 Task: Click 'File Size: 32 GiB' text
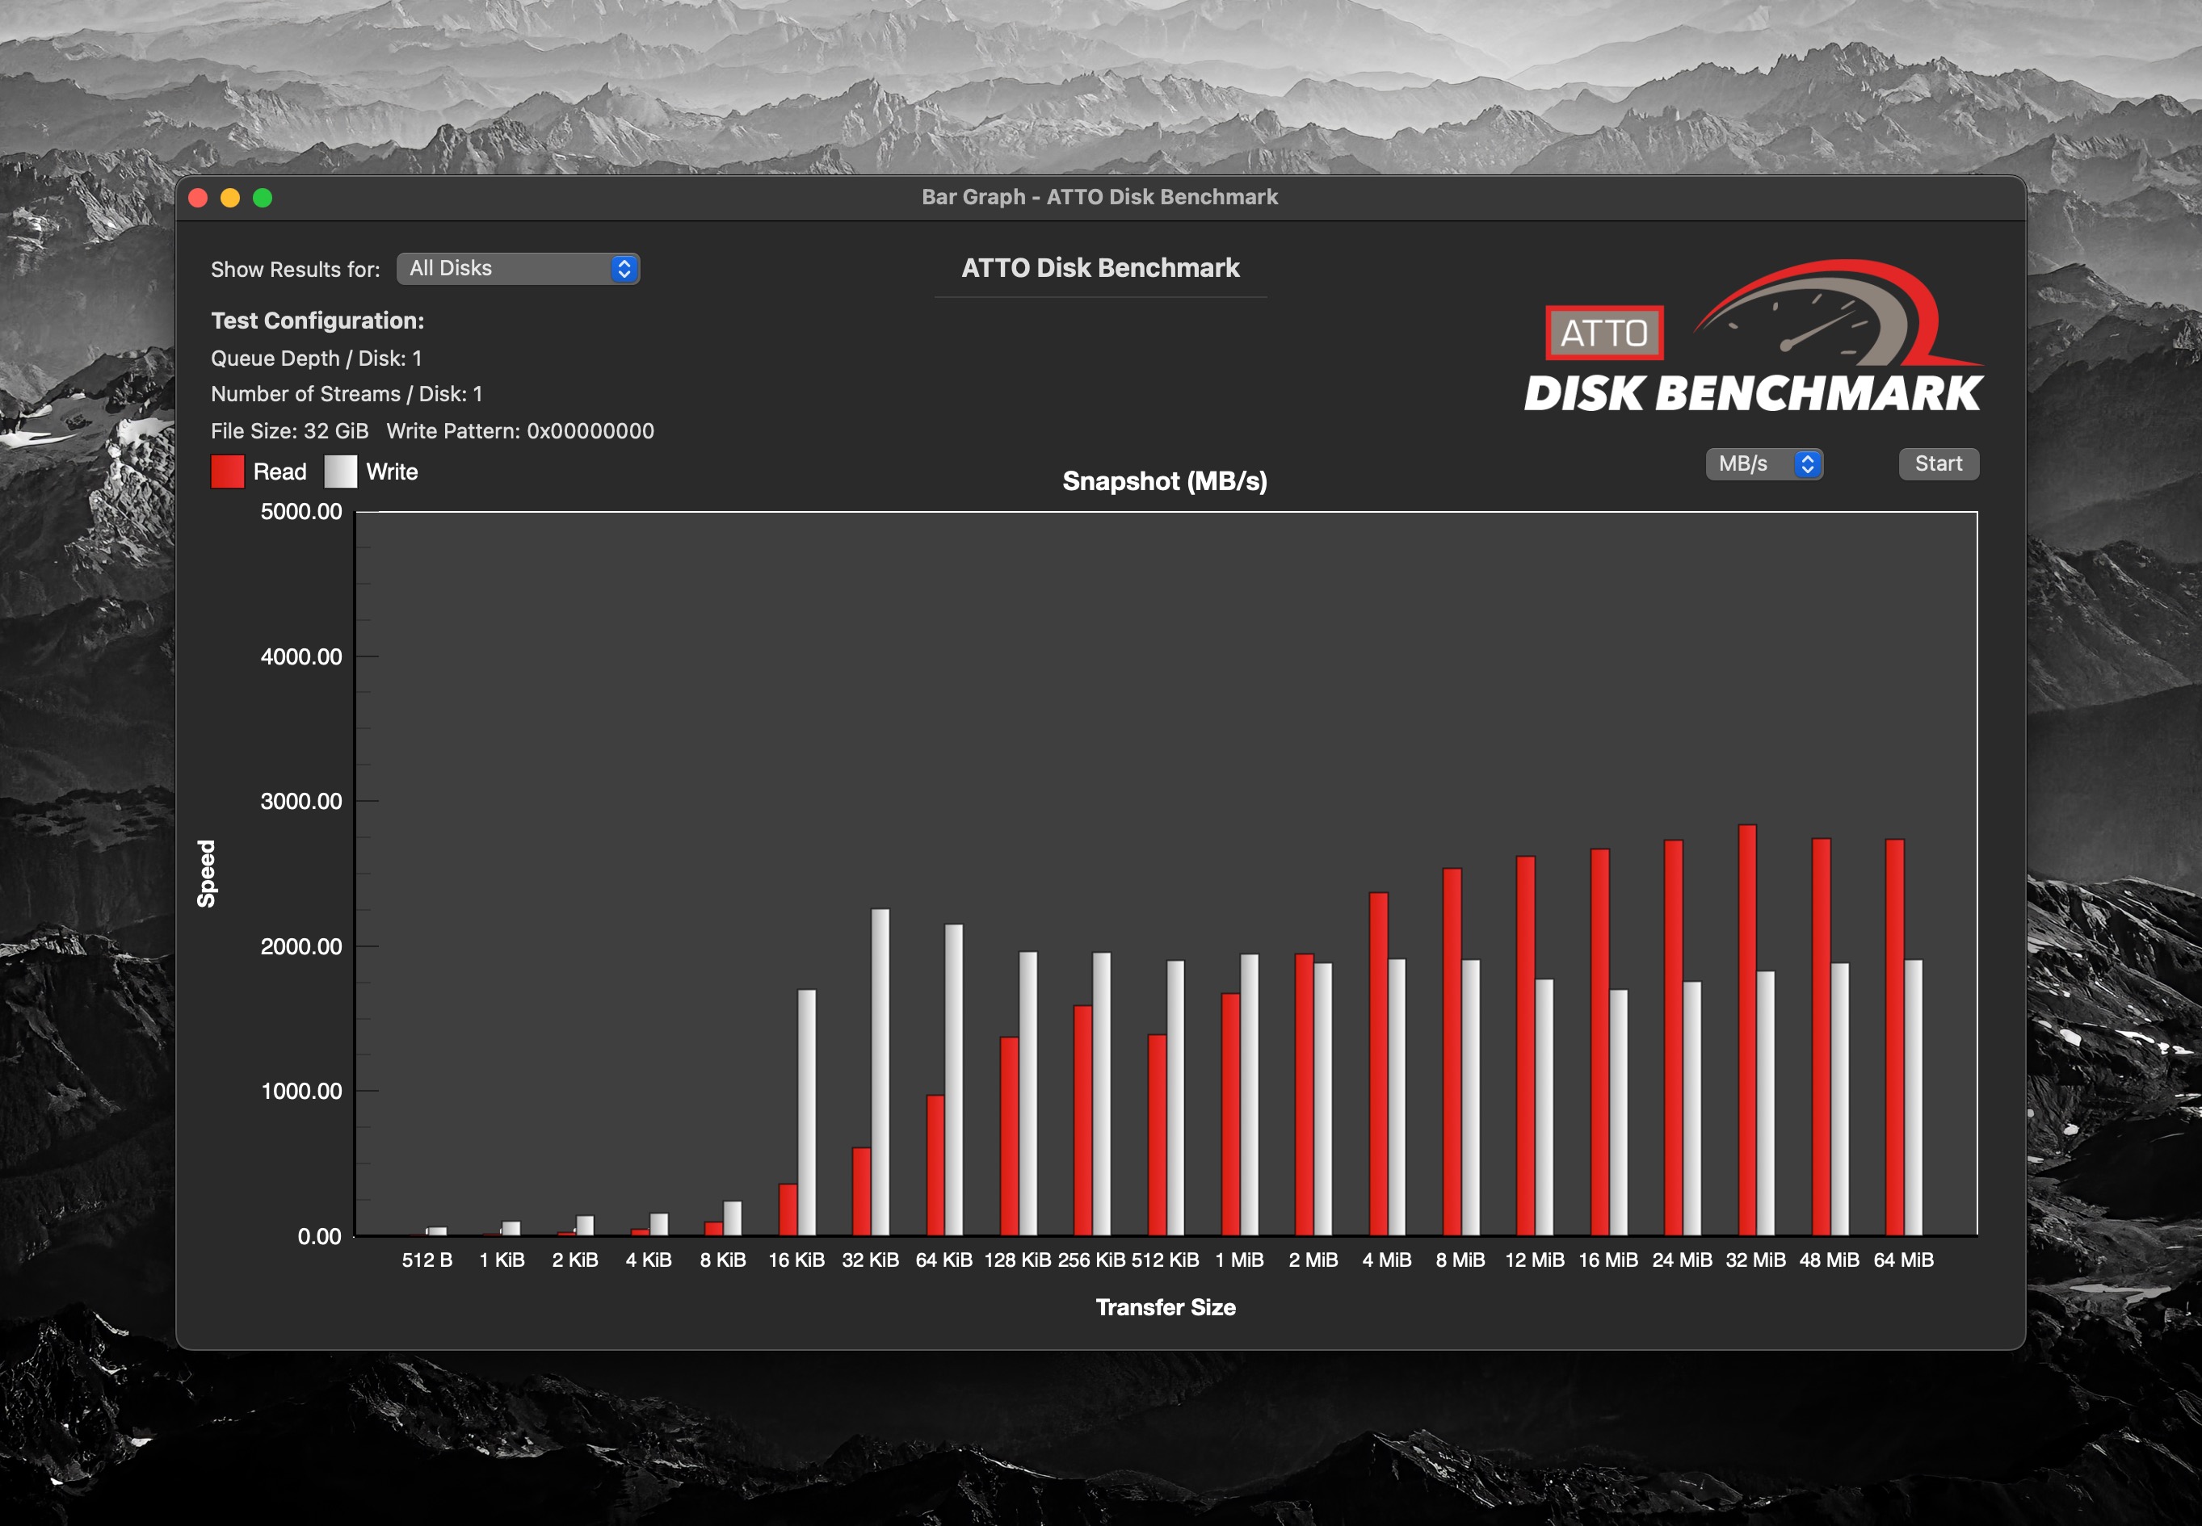point(290,431)
